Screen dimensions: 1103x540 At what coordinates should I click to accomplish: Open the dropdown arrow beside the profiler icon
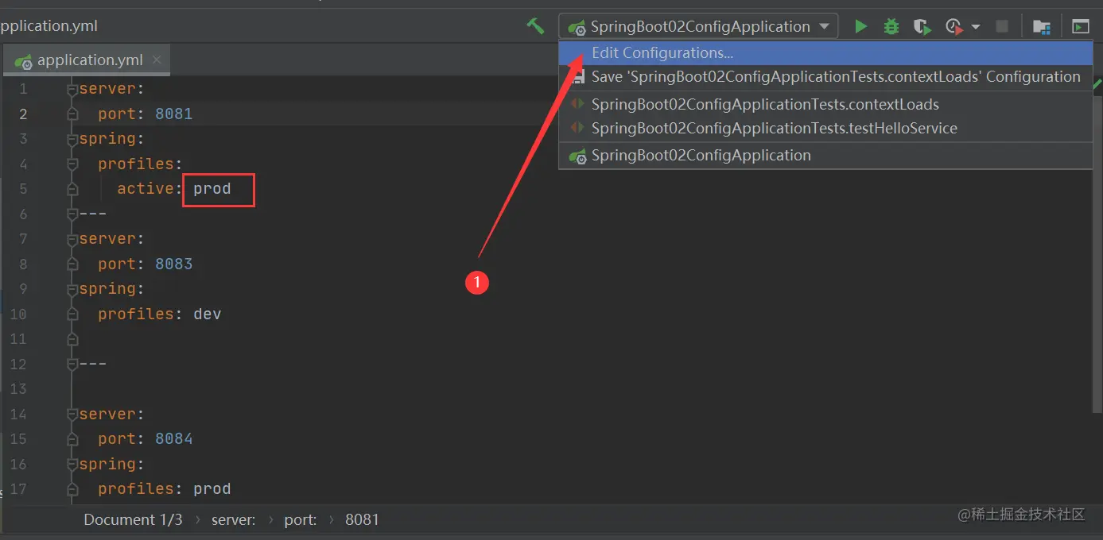pyautogui.click(x=976, y=27)
